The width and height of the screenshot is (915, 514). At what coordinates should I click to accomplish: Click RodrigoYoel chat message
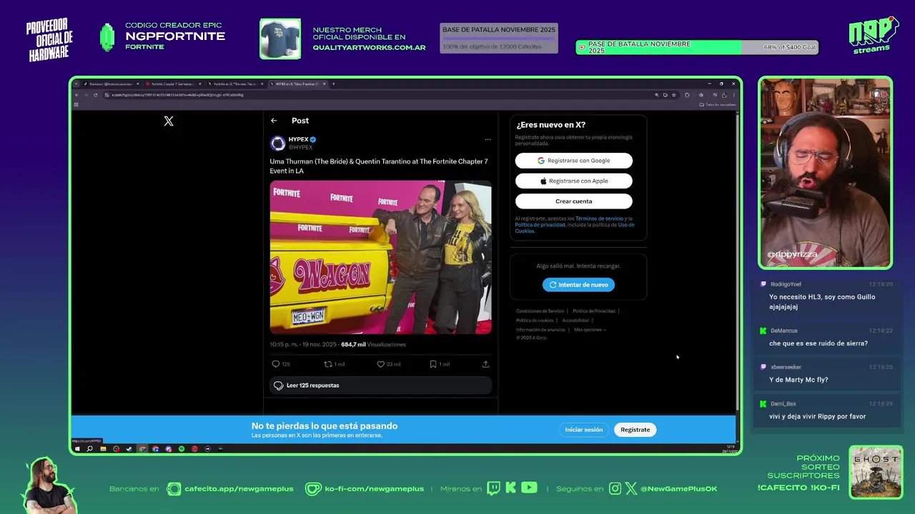826,296
